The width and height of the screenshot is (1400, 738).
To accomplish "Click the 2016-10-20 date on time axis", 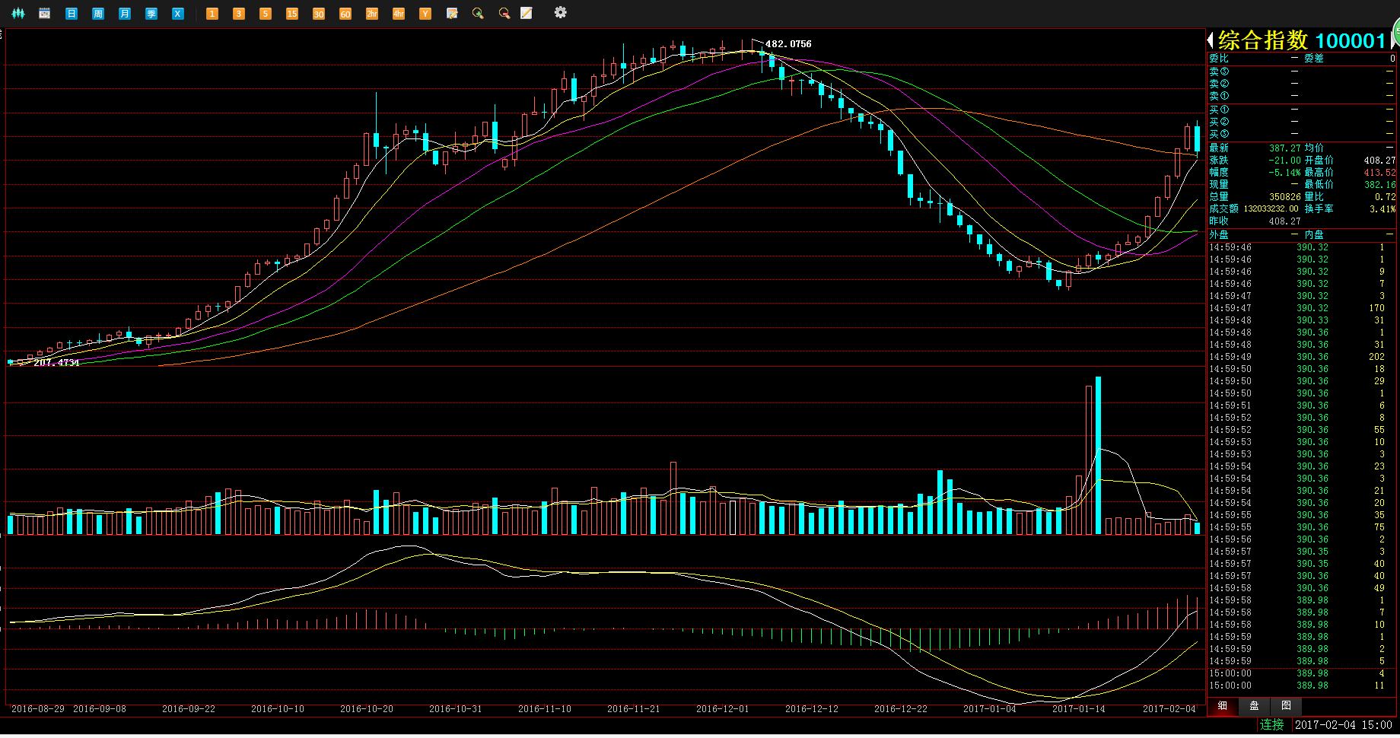I will pyautogui.click(x=367, y=709).
